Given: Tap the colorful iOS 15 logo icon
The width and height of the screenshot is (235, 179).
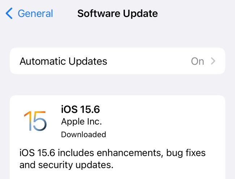Looking at the screenshot, I should coord(35,121).
